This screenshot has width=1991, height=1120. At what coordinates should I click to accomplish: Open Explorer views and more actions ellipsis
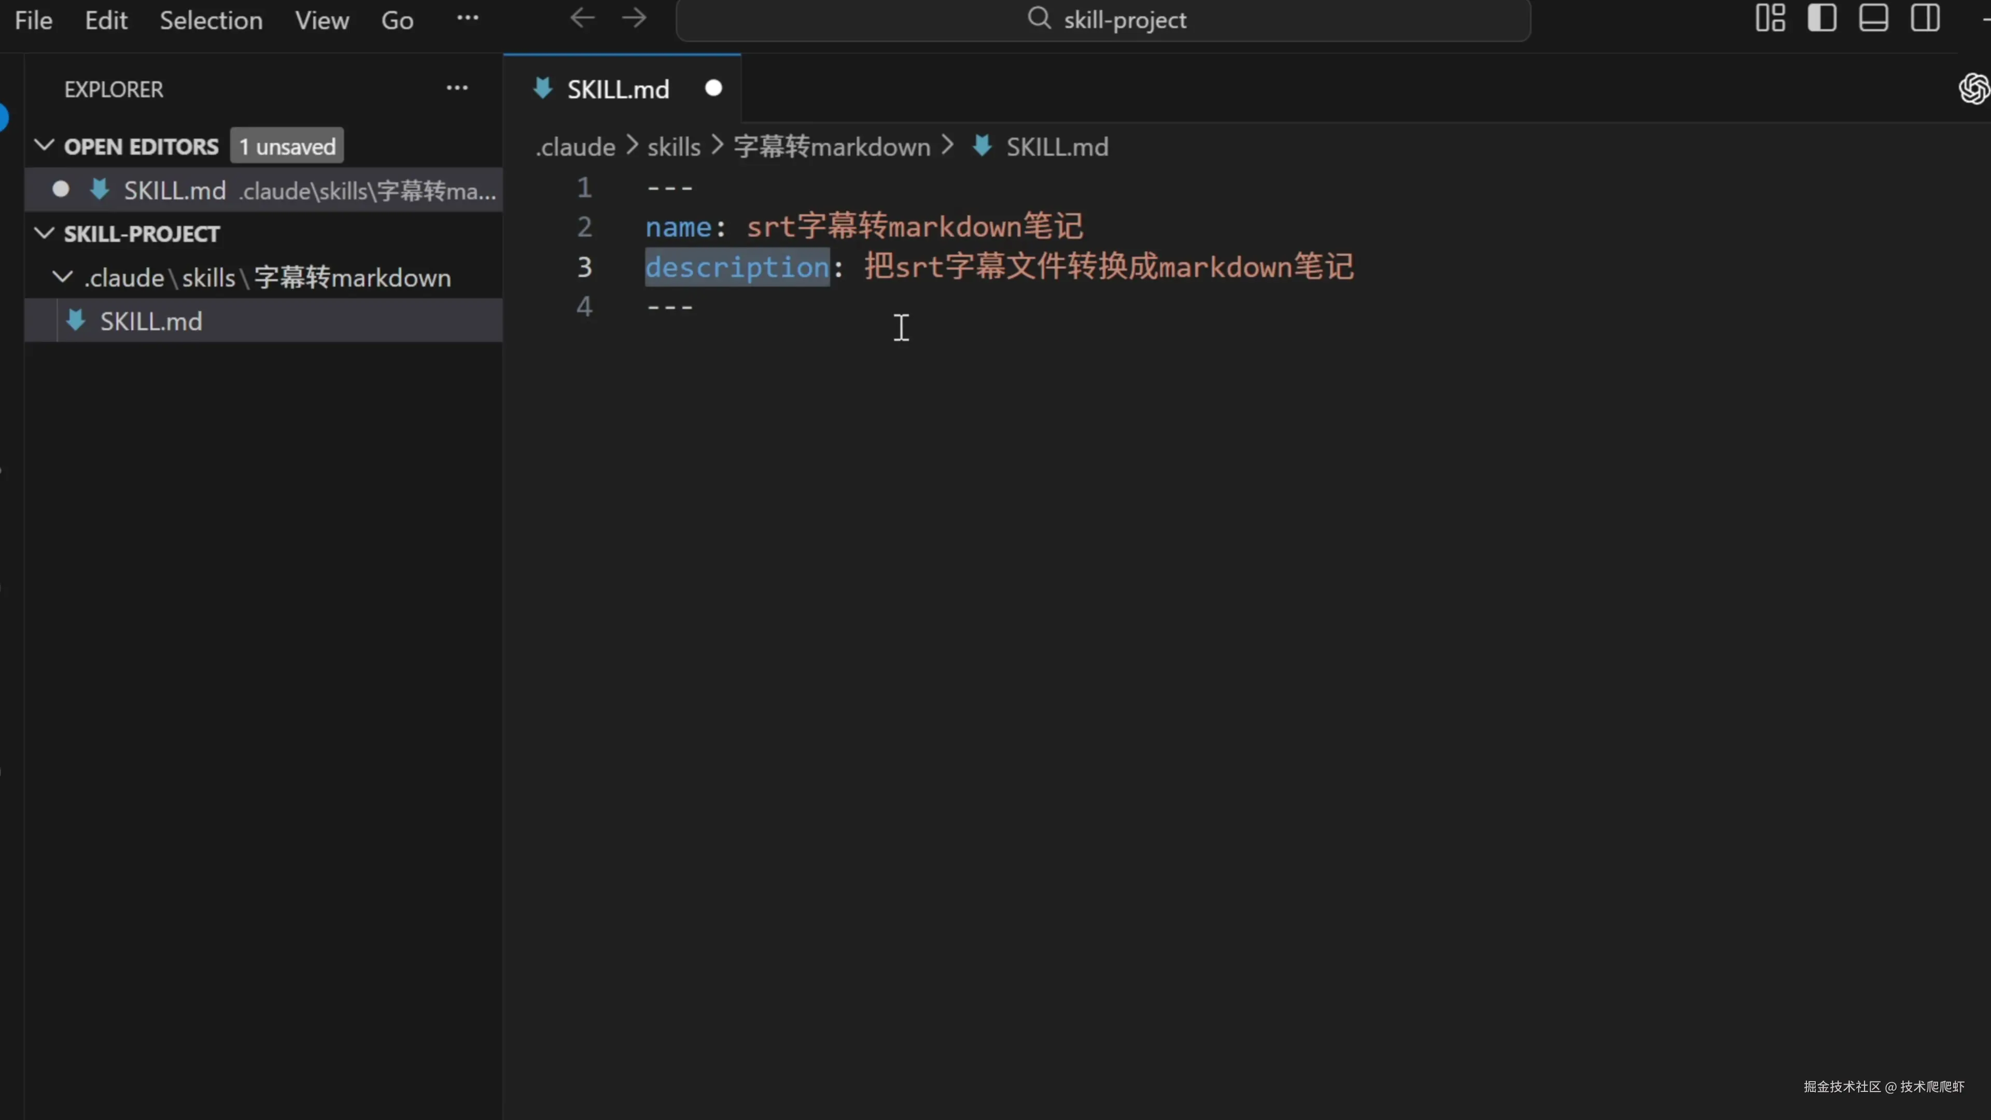[x=457, y=88]
